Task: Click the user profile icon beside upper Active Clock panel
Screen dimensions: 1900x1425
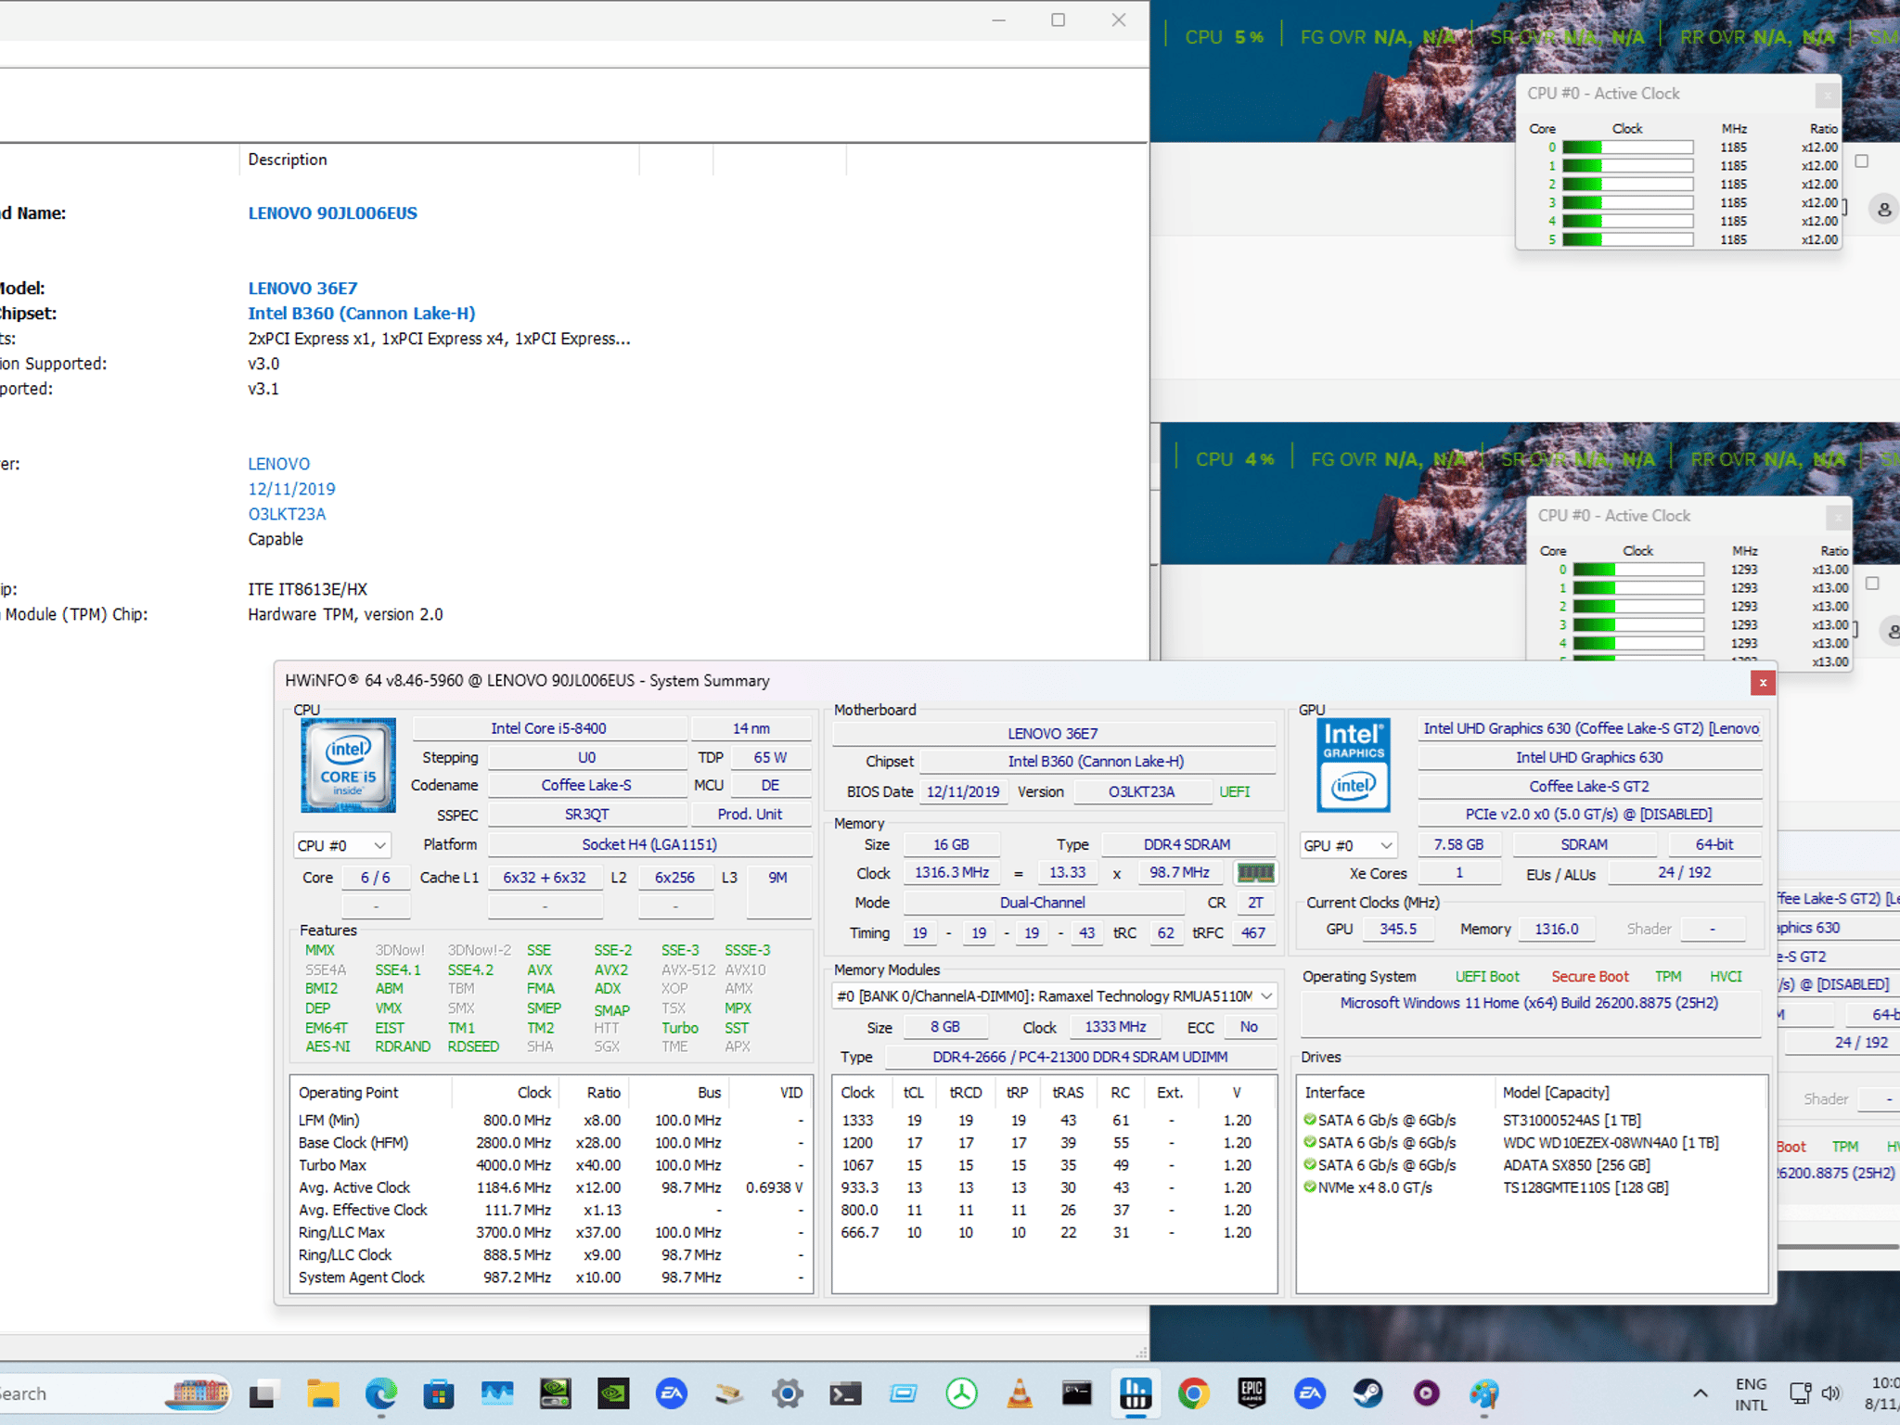Action: tap(1883, 210)
